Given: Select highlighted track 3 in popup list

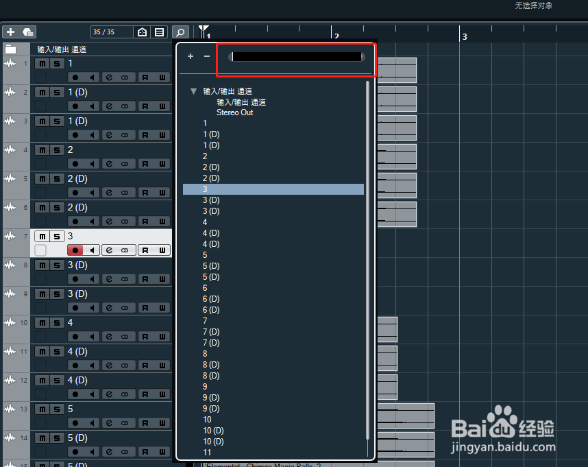Looking at the screenshot, I should [x=273, y=189].
